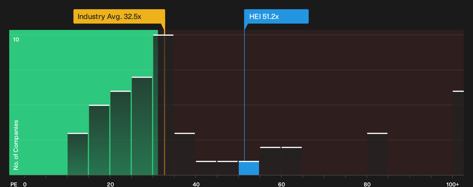Click the '10' y-axis value
Viewport: 473px width, 187px height.
click(x=16, y=39)
